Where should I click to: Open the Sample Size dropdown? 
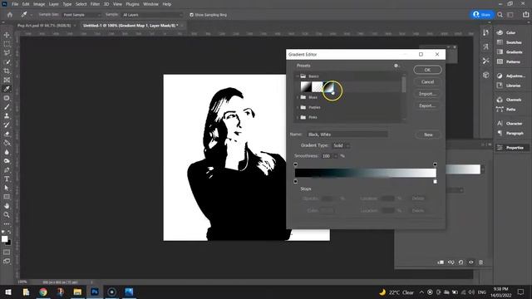(x=81, y=15)
